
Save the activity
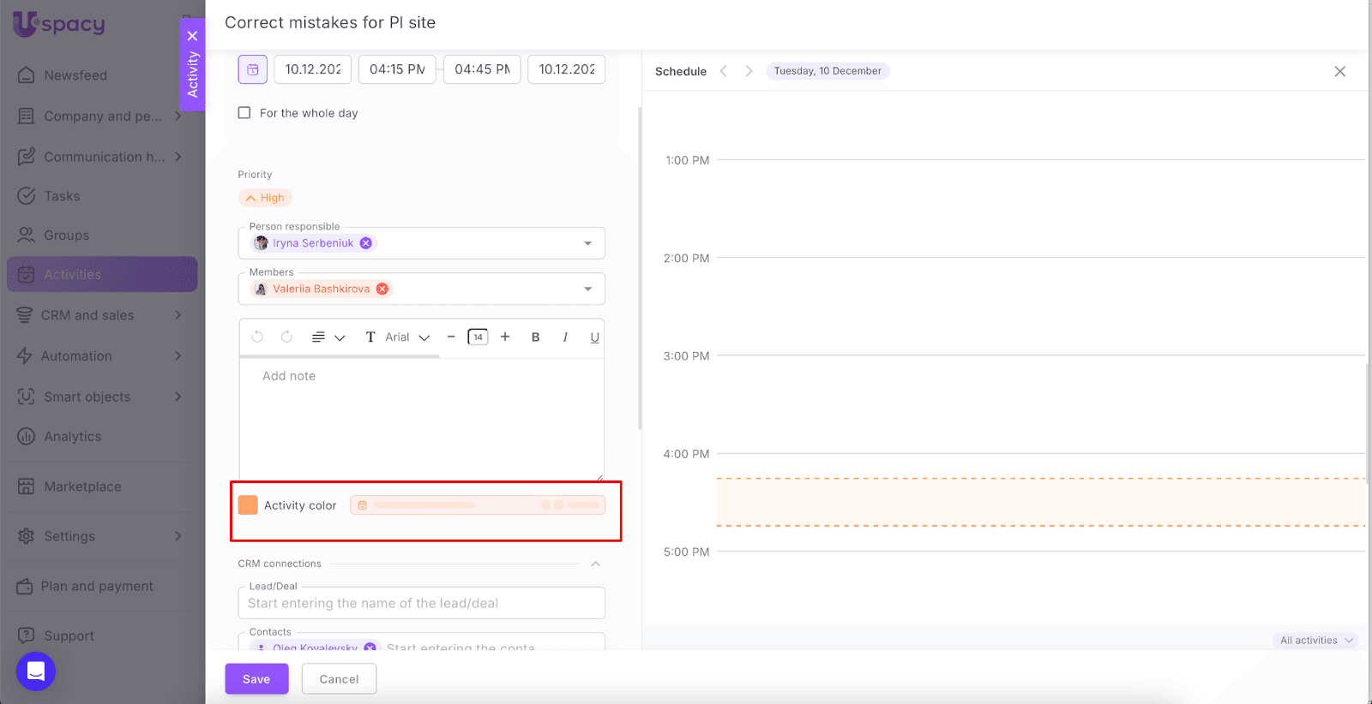256,679
